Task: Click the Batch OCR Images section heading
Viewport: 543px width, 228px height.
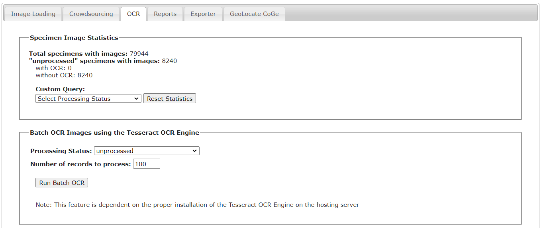Action: [115, 133]
